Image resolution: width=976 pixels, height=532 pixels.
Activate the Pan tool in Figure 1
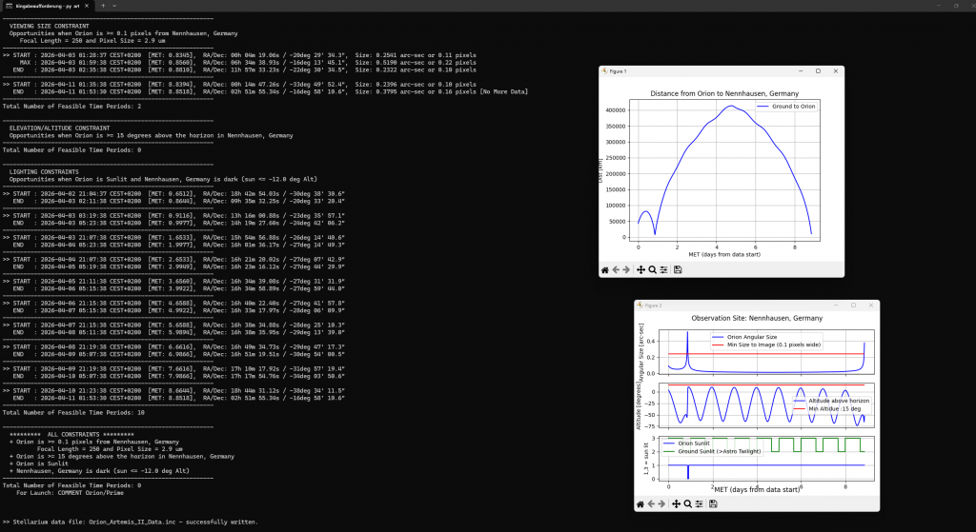click(640, 270)
